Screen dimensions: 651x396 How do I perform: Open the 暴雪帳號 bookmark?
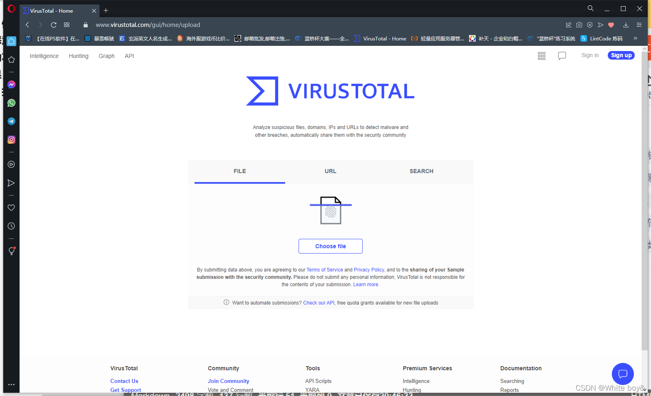click(100, 38)
